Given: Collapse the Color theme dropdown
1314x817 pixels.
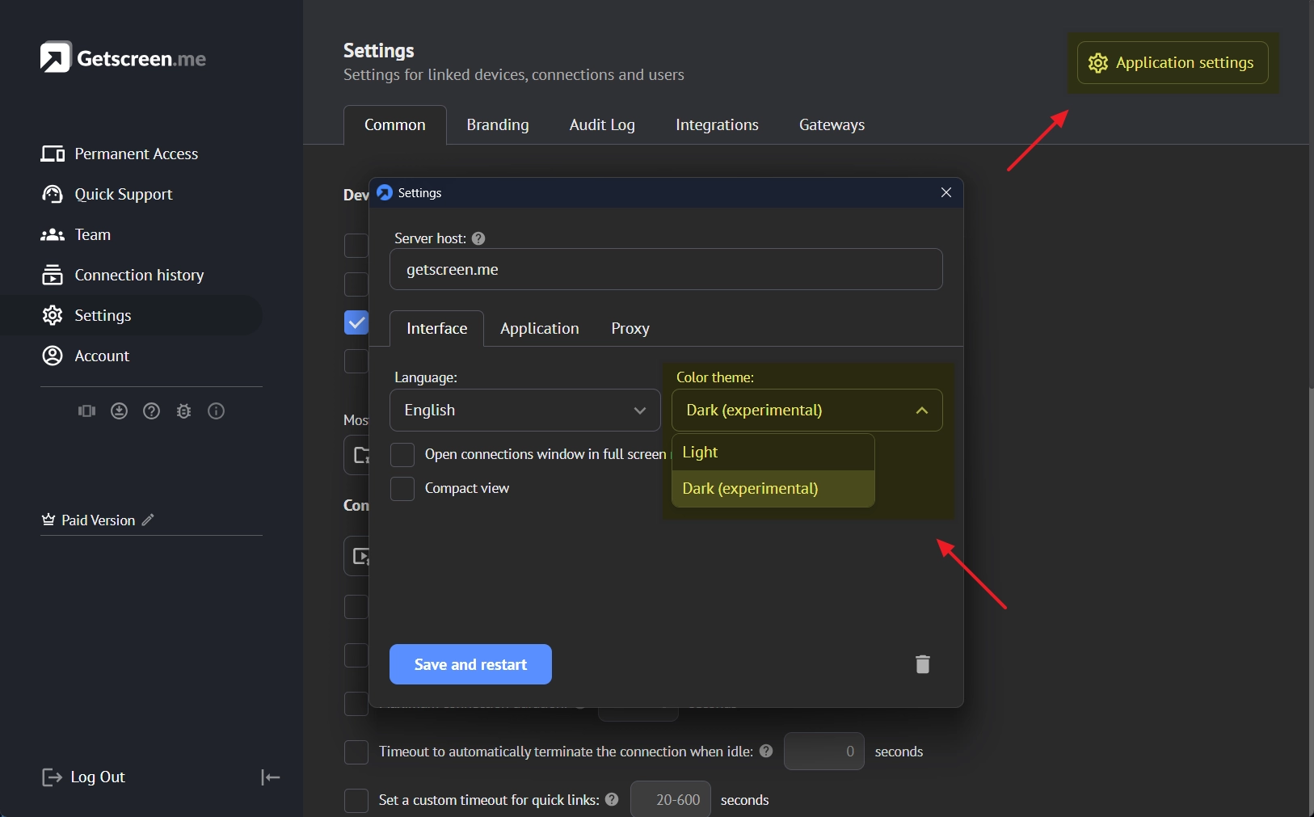Looking at the screenshot, I should (x=807, y=411).
